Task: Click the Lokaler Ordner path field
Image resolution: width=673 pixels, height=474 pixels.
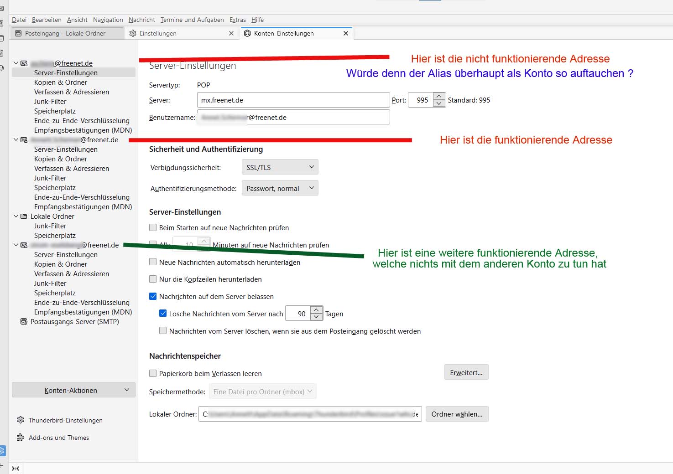Action: [x=310, y=414]
